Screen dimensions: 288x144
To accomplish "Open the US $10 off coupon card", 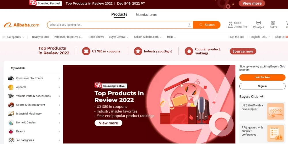I will (262, 111).
